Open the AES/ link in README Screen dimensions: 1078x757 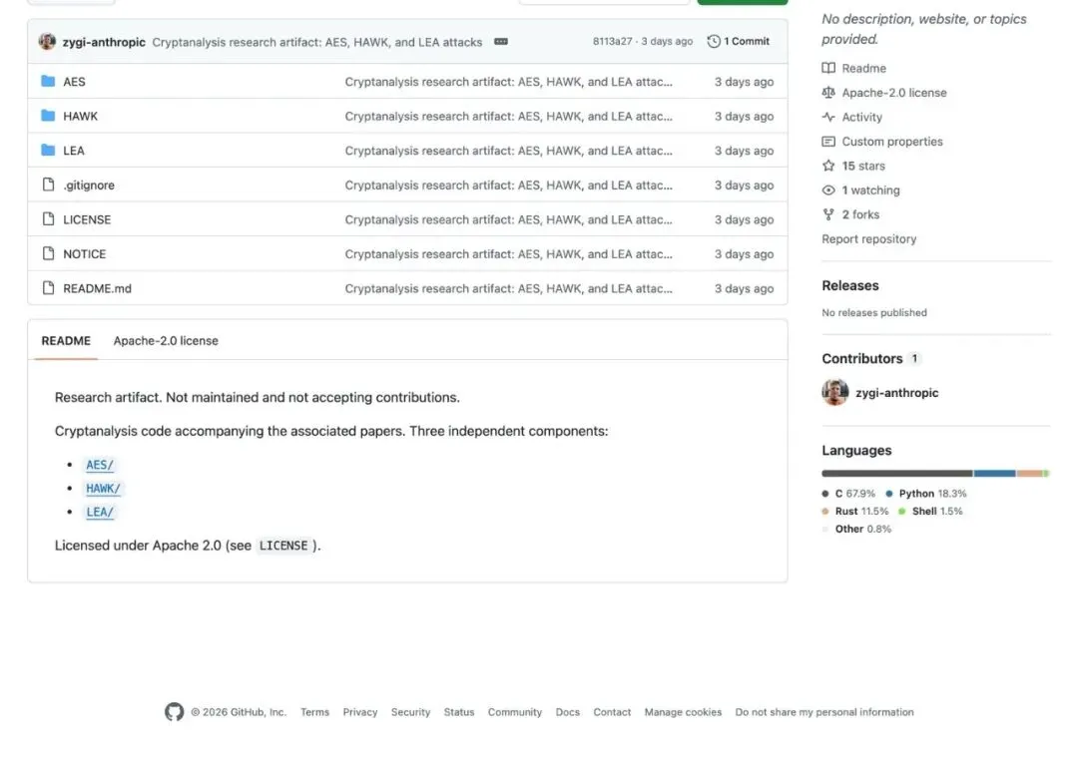click(100, 465)
